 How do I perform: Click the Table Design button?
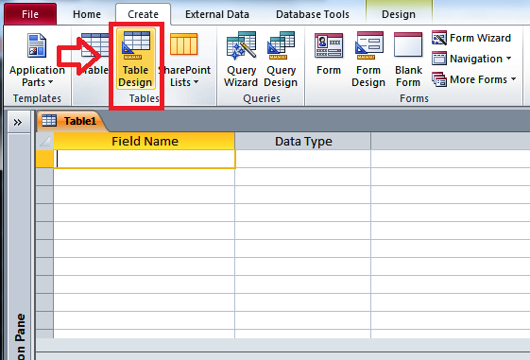tap(135, 59)
